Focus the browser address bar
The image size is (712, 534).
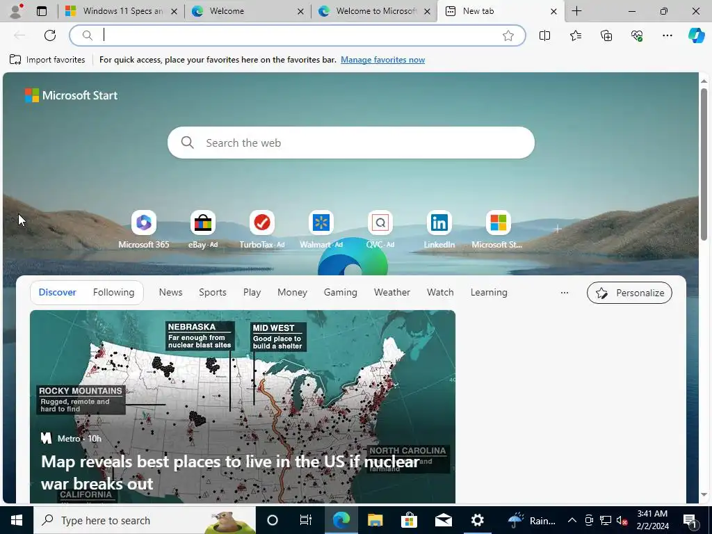tap(298, 35)
